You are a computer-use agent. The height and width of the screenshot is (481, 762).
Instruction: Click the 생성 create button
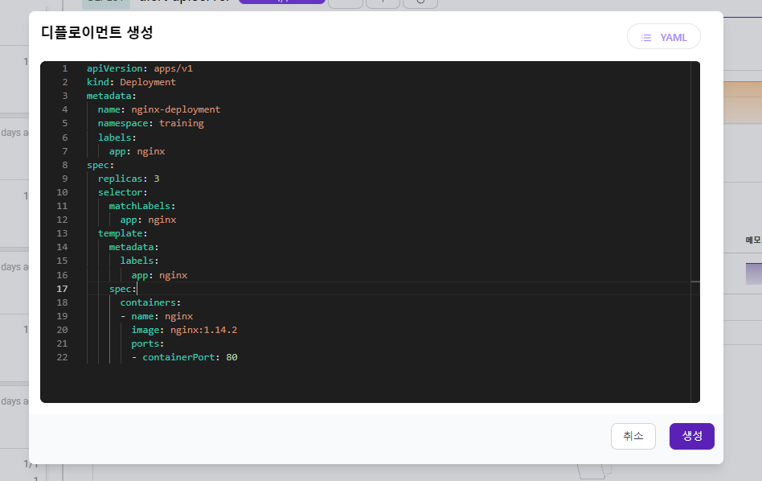(x=691, y=436)
